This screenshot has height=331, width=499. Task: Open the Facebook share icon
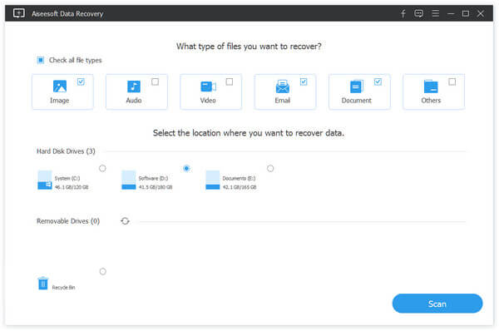(403, 13)
